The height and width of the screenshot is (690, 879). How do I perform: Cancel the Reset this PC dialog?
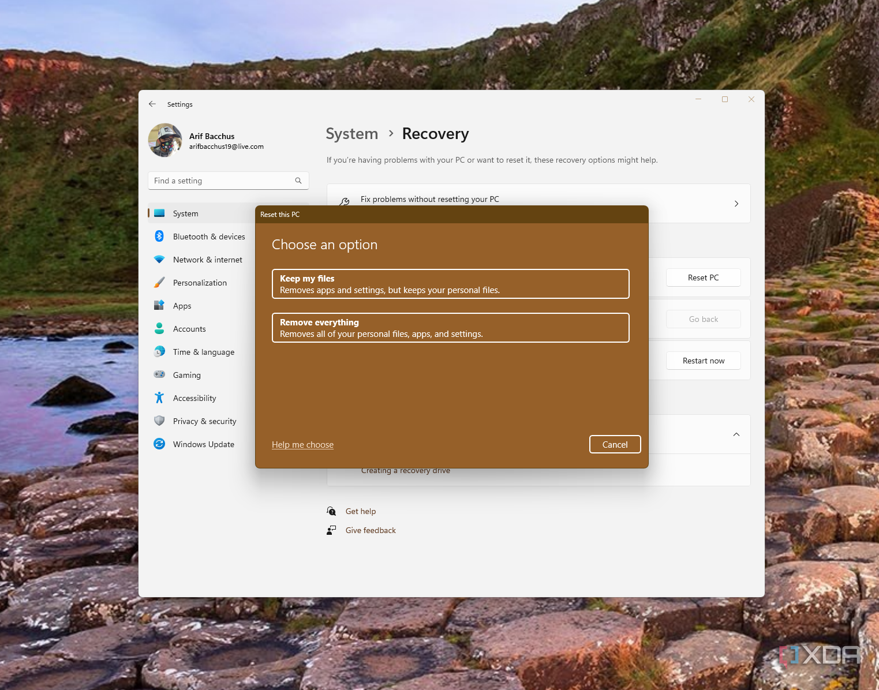coord(615,444)
